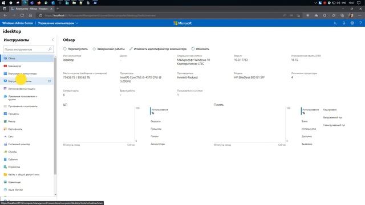Click the События events icon
This screenshot has width=365, height=205.
tap(5, 159)
